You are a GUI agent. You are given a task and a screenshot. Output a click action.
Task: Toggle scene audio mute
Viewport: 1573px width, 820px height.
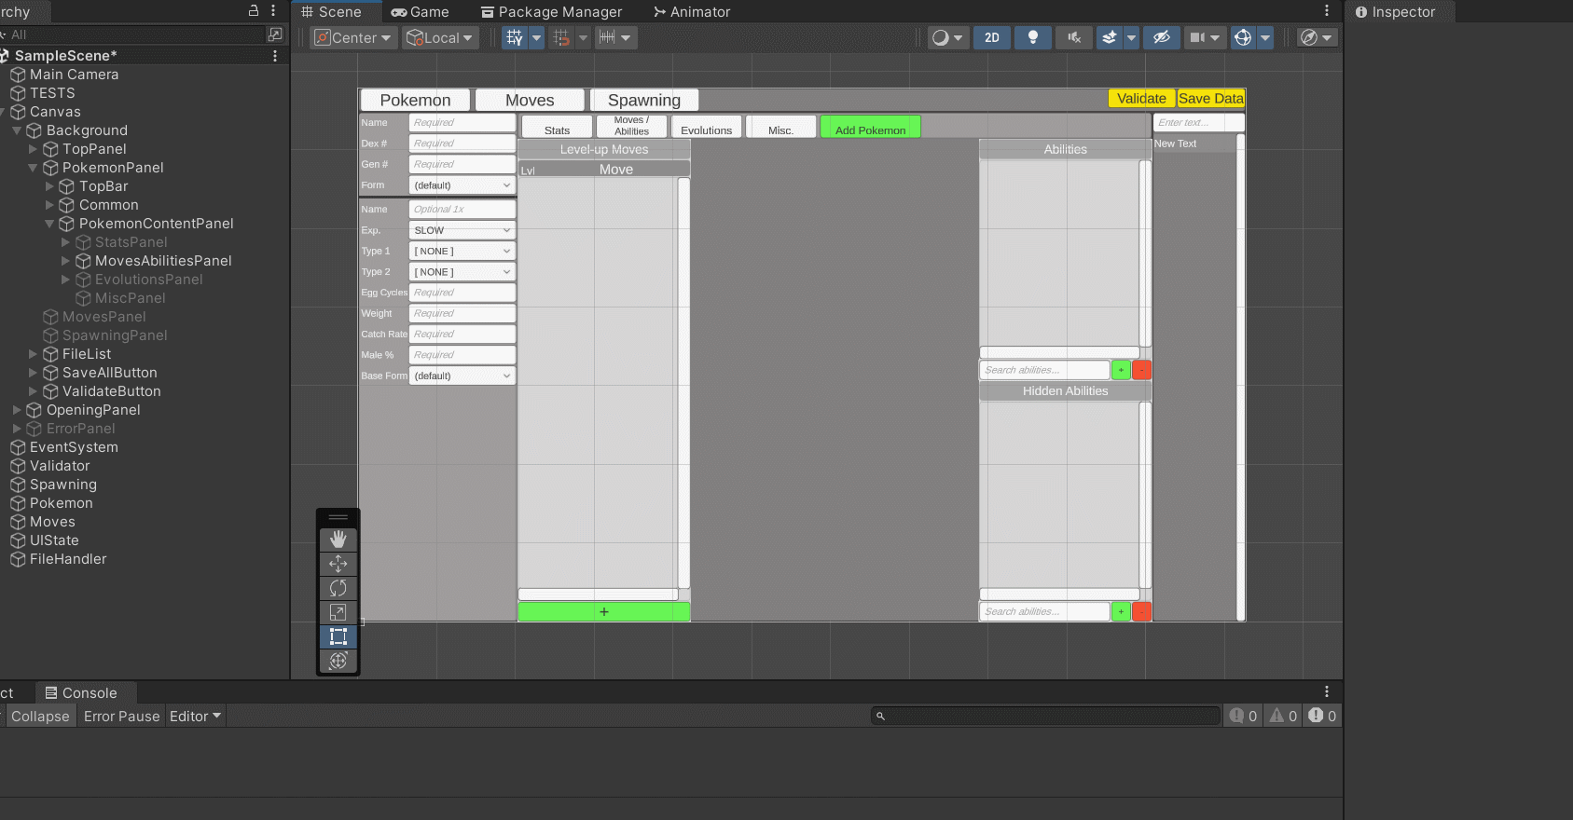tap(1074, 37)
